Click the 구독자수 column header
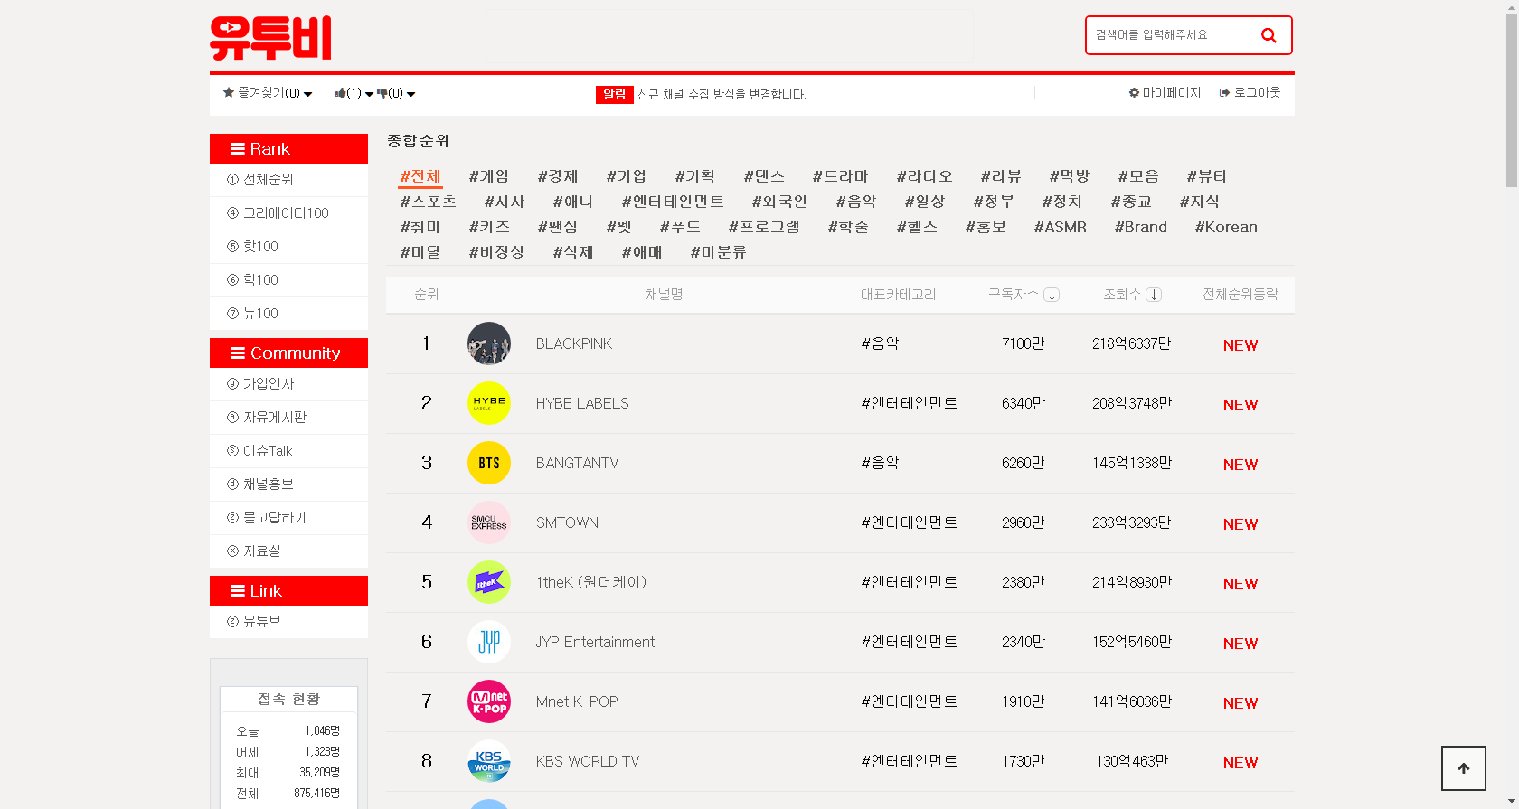 click(1014, 295)
